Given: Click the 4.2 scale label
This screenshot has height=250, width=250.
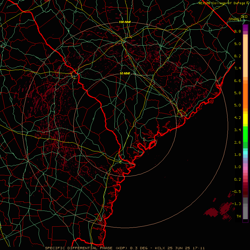Looking at the screenshot, I should coord(237,118).
